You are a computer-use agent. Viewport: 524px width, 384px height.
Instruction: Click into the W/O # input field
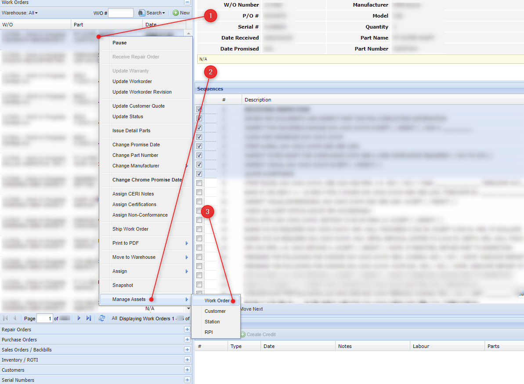(121, 13)
